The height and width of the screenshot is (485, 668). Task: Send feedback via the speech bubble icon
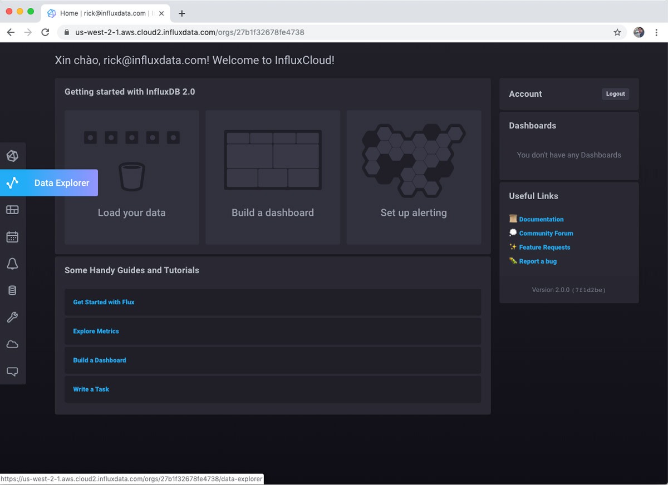point(12,371)
